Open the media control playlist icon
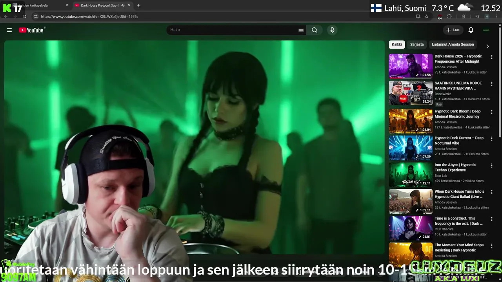Viewport: 502px width, 282px height. (477, 16)
